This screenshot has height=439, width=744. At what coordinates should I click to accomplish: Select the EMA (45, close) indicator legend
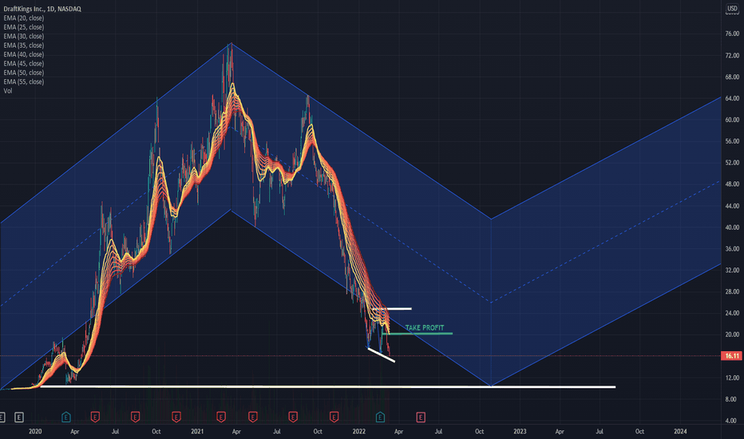(24, 63)
